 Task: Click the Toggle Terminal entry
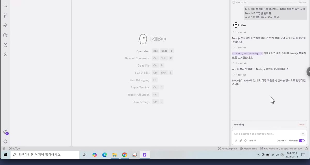click(x=147, y=87)
